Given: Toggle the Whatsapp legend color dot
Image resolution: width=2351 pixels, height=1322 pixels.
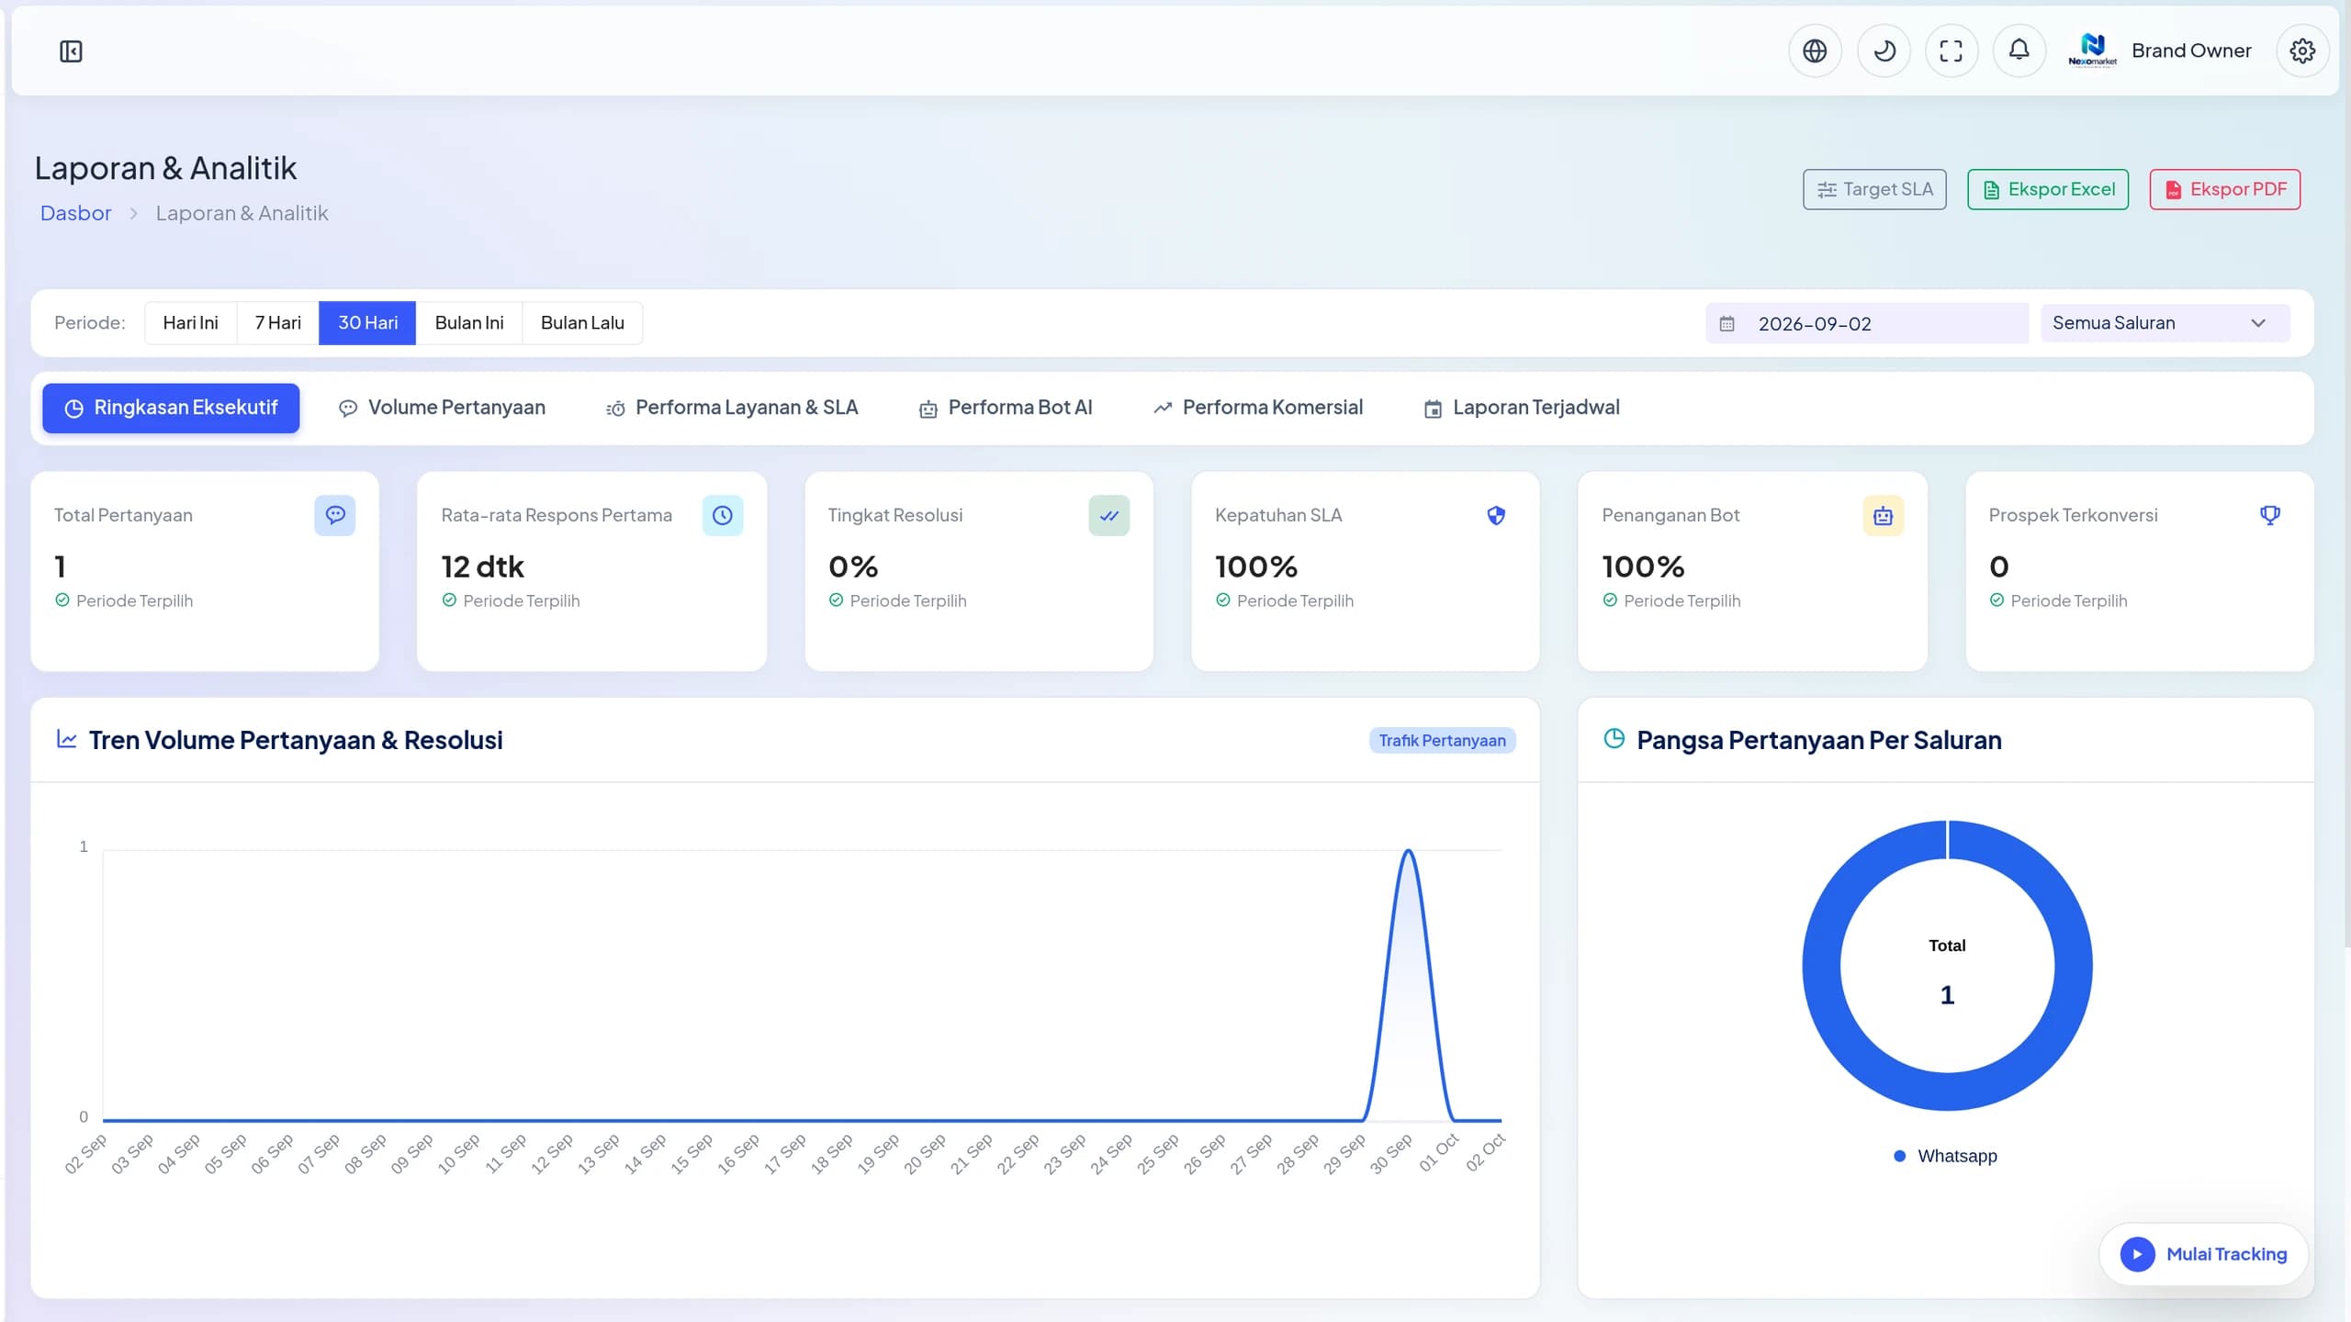Looking at the screenshot, I should [x=1899, y=1156].
